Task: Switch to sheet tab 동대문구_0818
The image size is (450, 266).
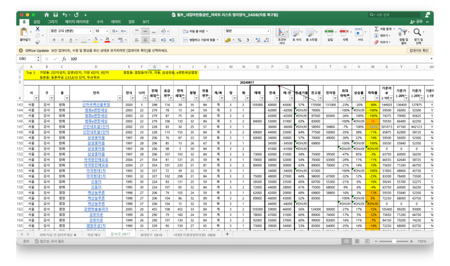Action: [151, 235]
